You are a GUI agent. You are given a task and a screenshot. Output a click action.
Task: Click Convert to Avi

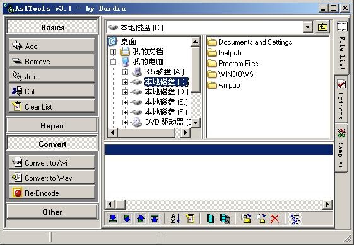coord(52,162)
